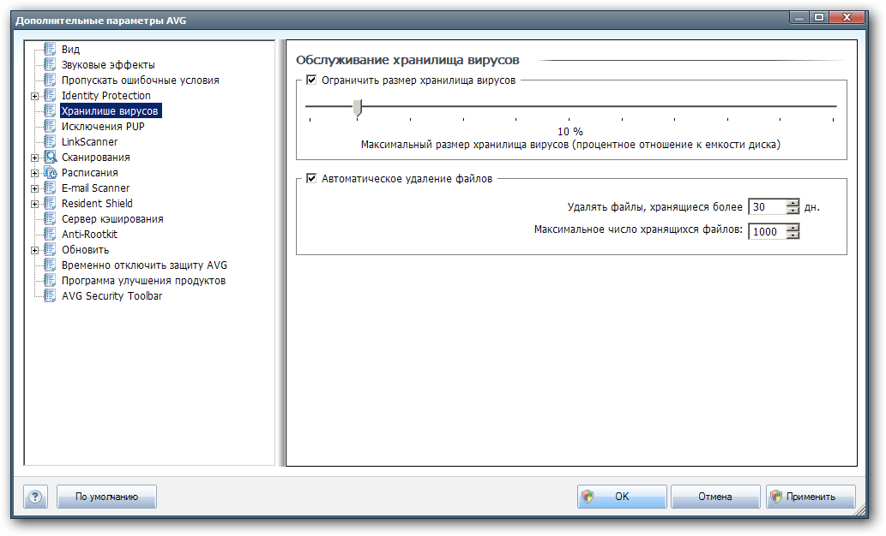Screen dimensions: 886x536
Task: Expand the E-mail Scanner node
Action: 34,188
